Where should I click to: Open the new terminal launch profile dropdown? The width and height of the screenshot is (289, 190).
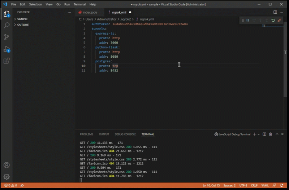(259, 134)
